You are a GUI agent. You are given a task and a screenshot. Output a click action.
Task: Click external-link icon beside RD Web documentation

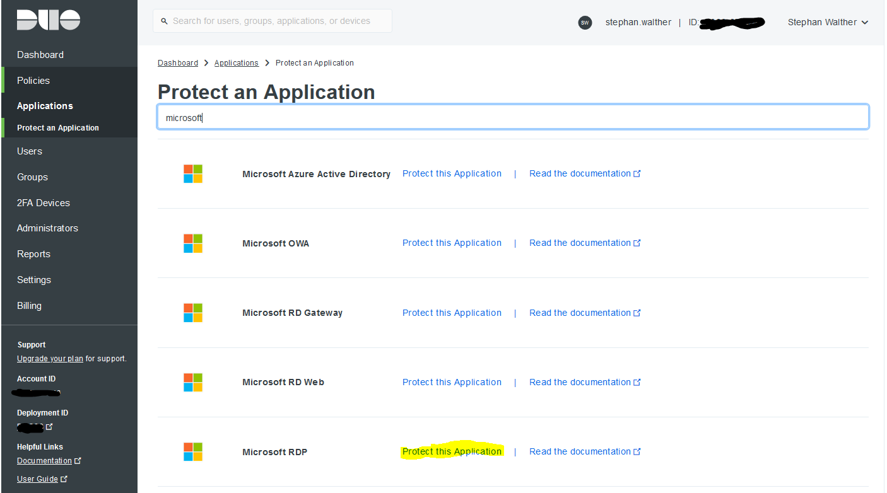pyautogui.click(x=637, y=382)
